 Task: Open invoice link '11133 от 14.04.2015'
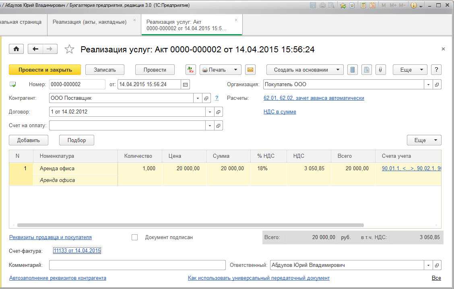point(77,251)
